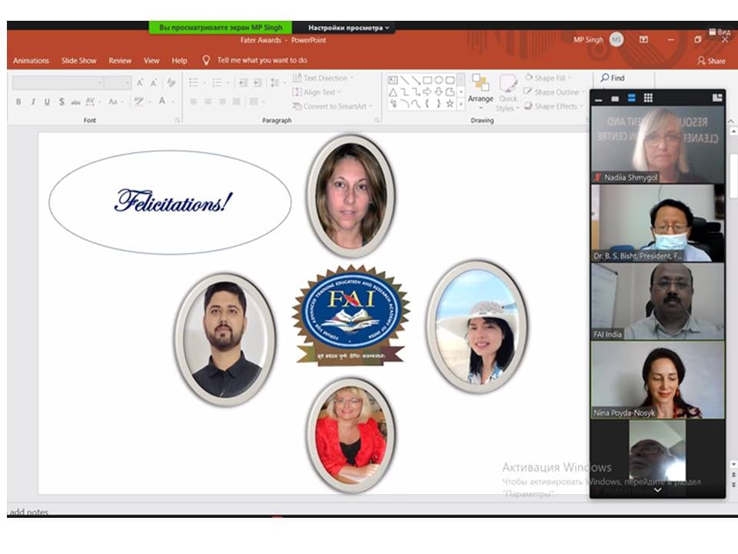Image resolution: width=738 pixels, height=554 pixels.
Task: Switch to the Animations ribbon tab
Action: point(31,60)
